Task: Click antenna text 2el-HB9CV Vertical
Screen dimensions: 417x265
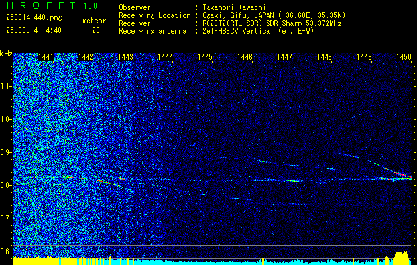Action: 237,31
